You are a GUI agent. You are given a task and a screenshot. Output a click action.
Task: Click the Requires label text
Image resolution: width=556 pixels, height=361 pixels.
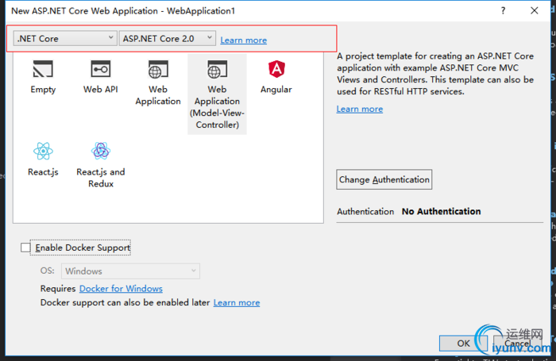pyautogui.click(x=58, y=289)
